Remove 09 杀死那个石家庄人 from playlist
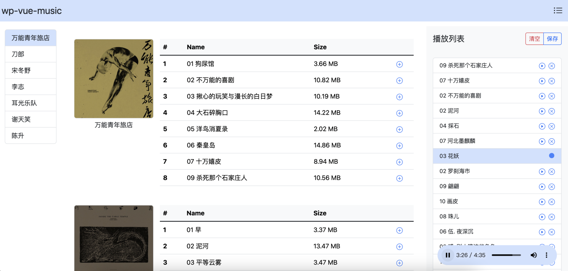 click(552, 66)
